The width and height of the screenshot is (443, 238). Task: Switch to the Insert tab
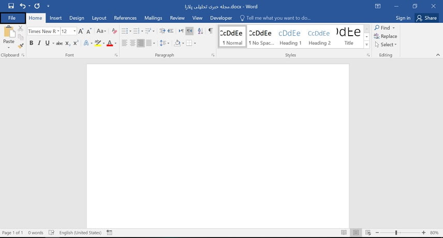tap(56, 18)
